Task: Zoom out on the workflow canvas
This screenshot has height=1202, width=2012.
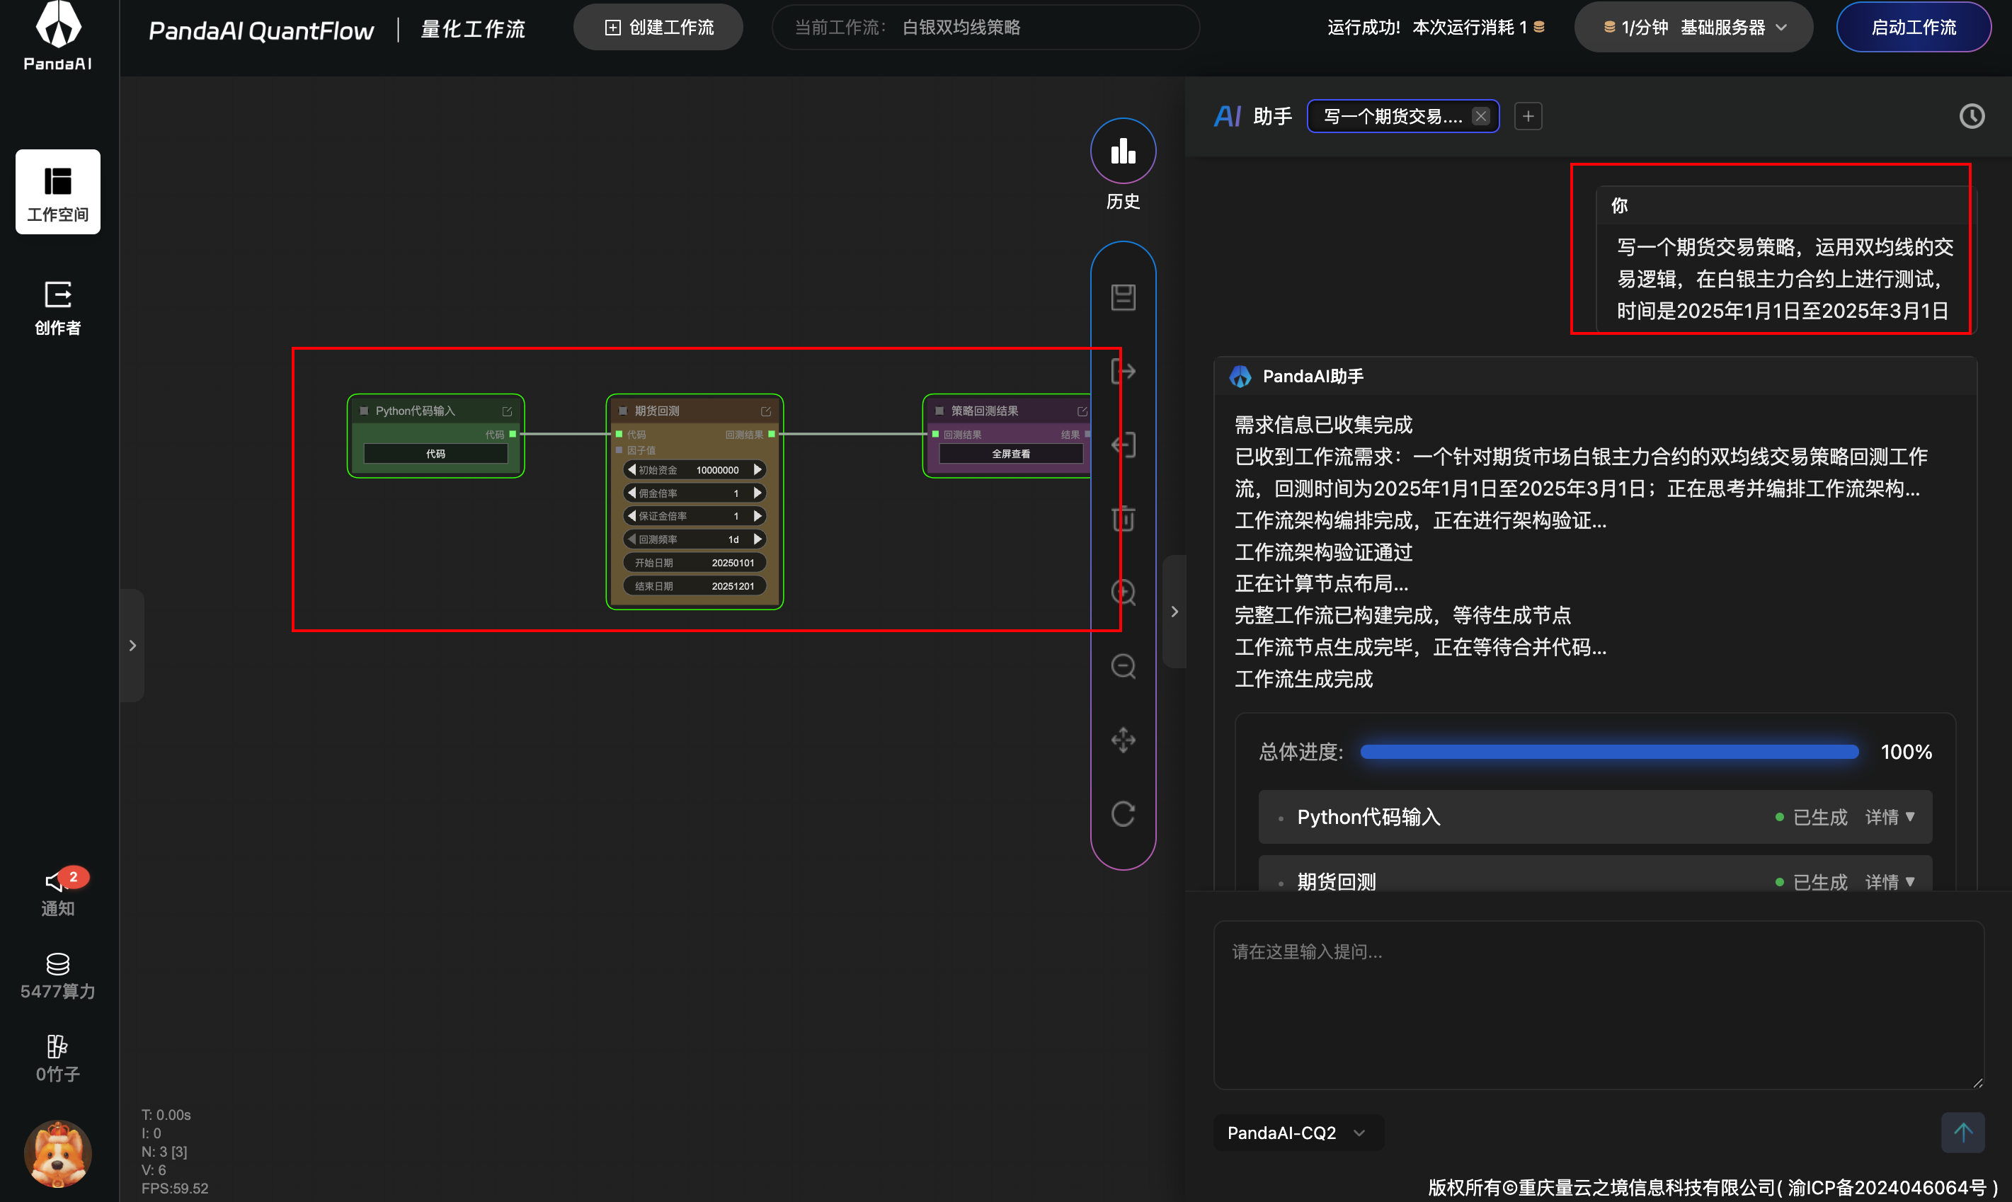Action: (x=1123, y=666)
